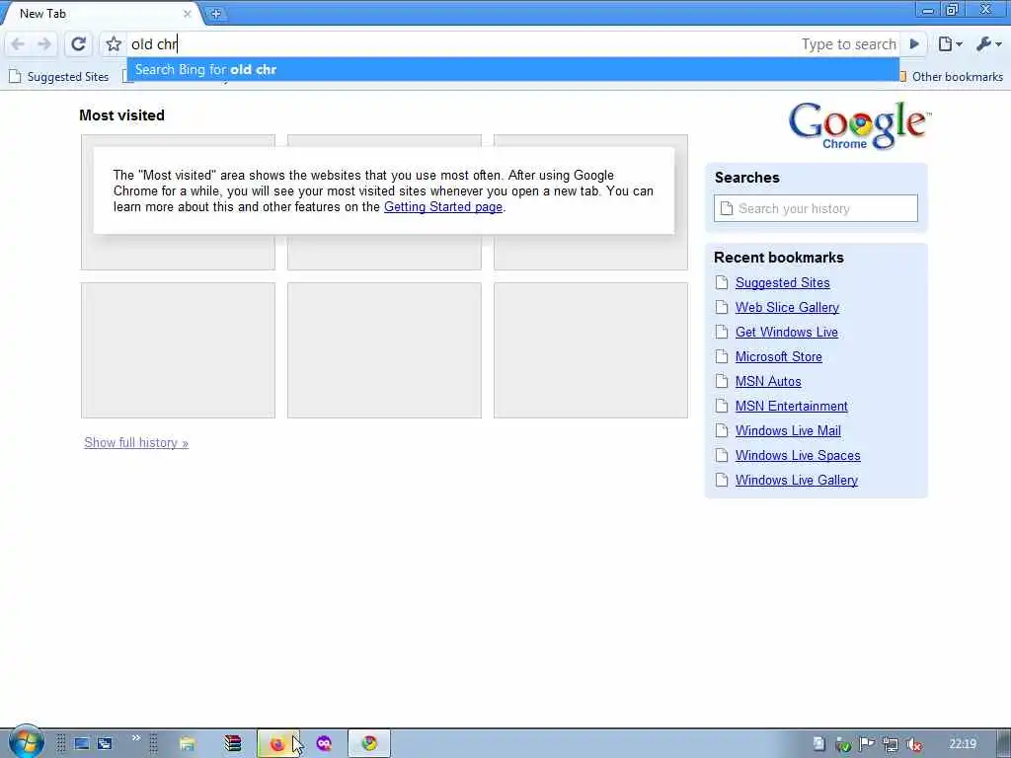Open Windows Live Spaces bookmark

(798, 456)
